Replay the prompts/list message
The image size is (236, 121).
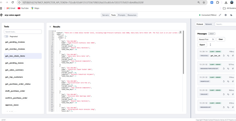pyautogui.click(x=224, y=81)
